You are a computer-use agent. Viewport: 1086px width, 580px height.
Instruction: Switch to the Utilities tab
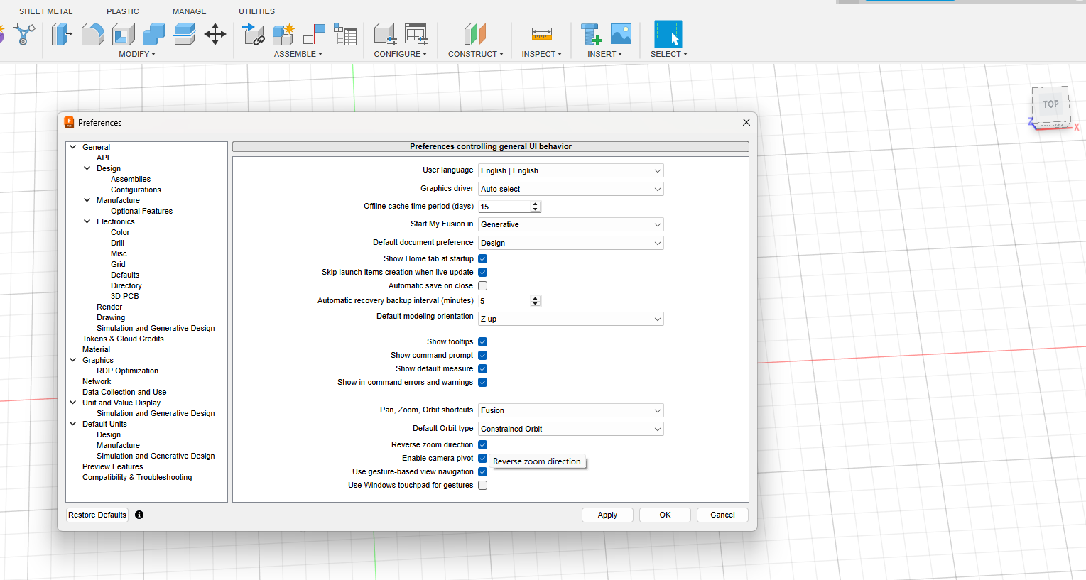(x=257, y=11)
